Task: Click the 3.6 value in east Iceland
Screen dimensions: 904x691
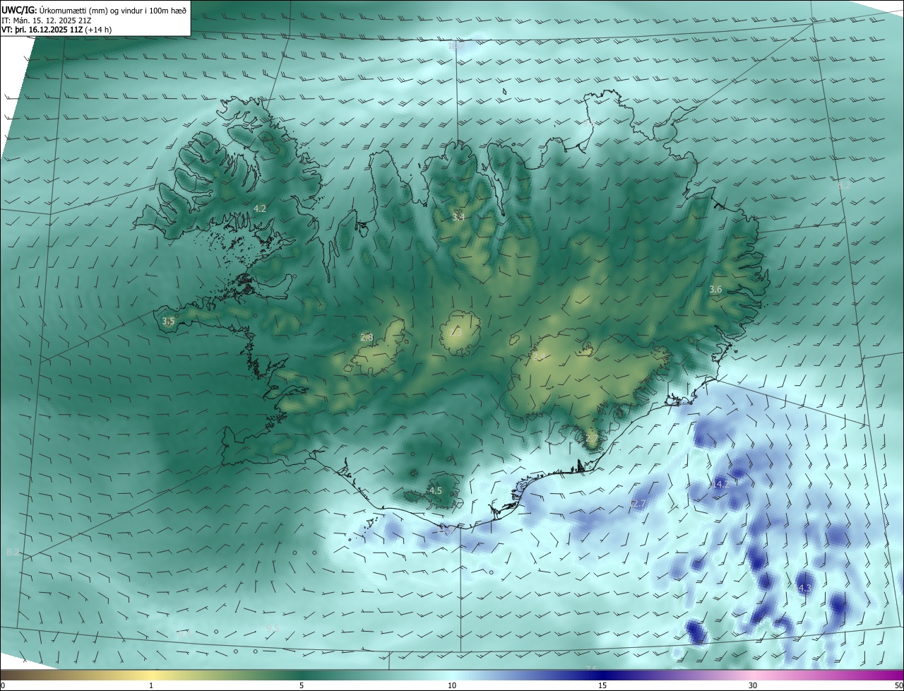Action: coord(715,290)
